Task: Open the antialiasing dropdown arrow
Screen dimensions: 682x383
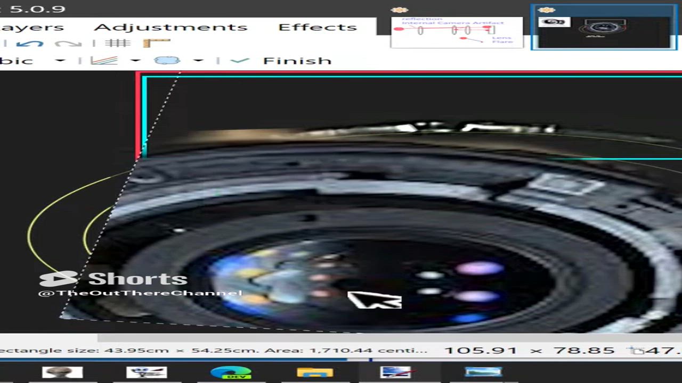Action: click(x=135, y=61)
